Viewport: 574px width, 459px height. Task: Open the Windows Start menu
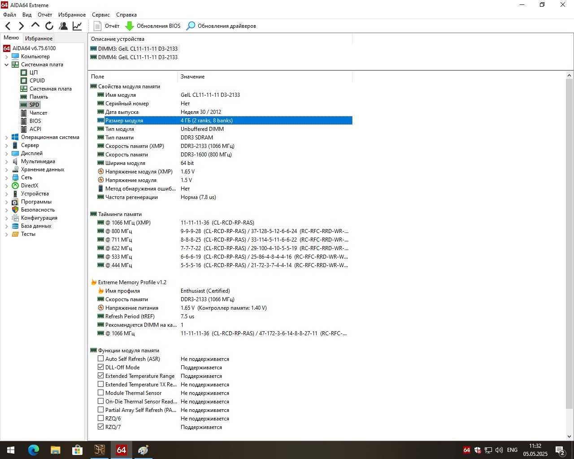coord(11,450)
